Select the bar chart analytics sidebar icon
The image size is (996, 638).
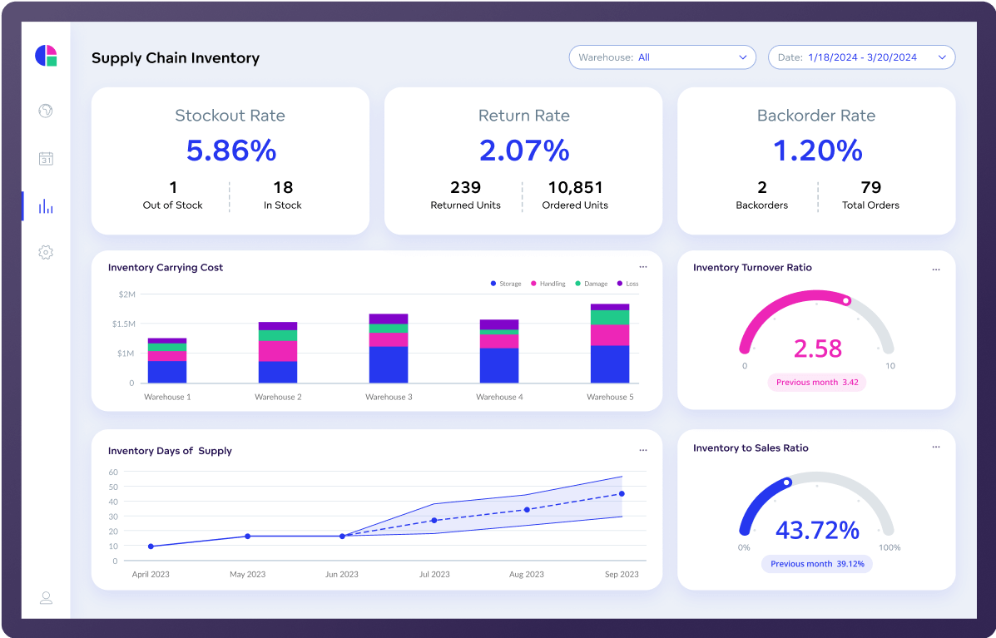click(46, 206)
